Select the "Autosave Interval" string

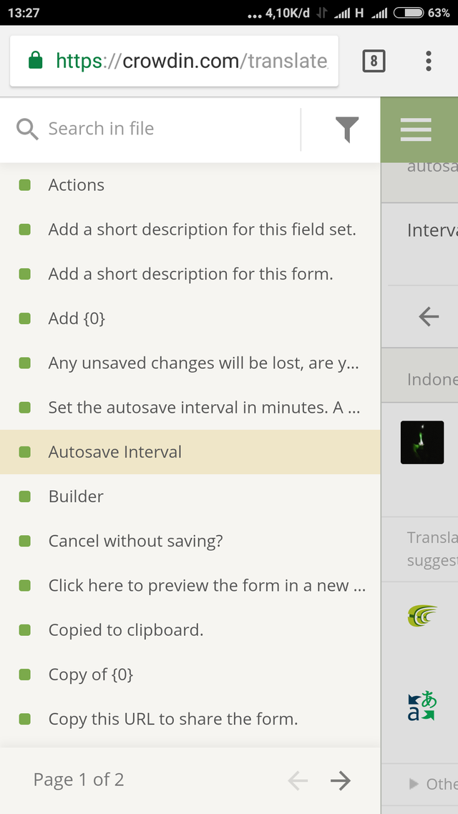(114, 452)
